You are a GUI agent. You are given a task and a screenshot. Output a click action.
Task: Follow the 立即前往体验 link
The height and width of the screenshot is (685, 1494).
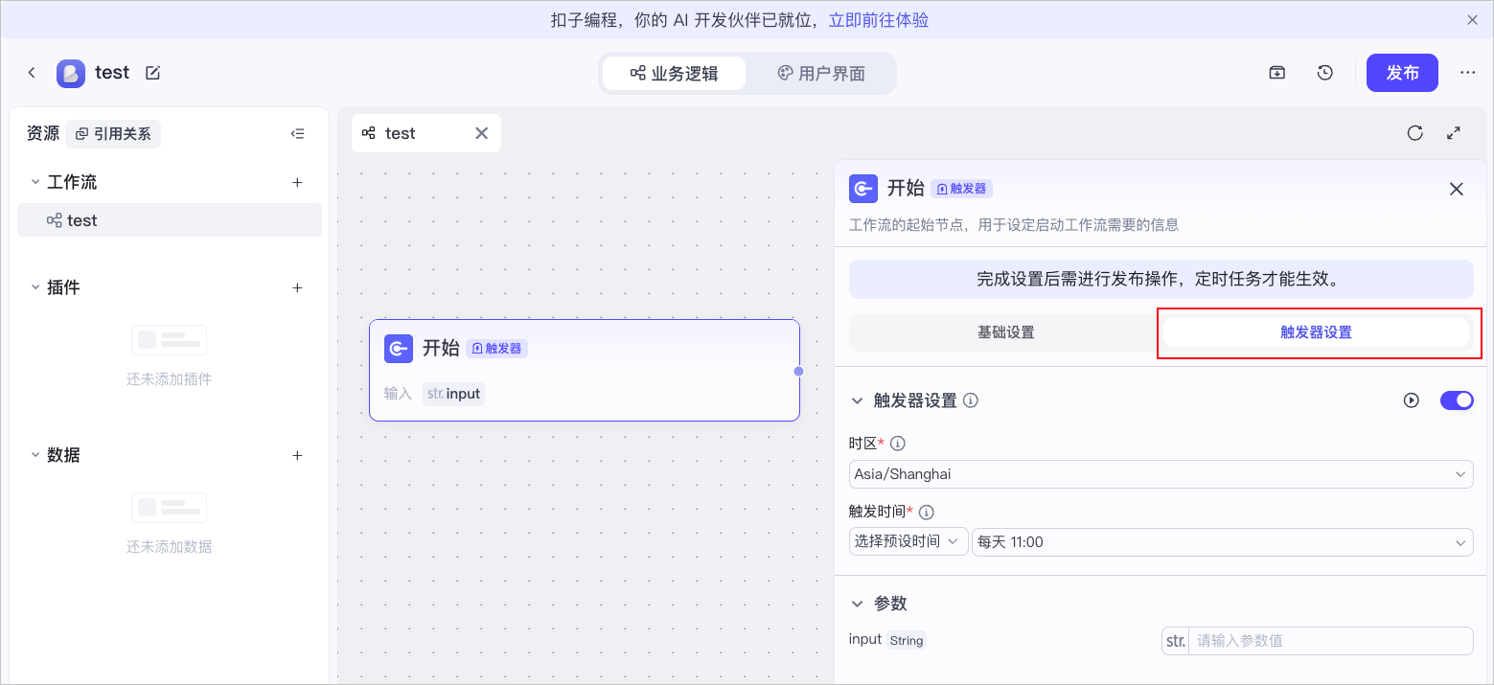pyautogui.click(x=879, y=20)
